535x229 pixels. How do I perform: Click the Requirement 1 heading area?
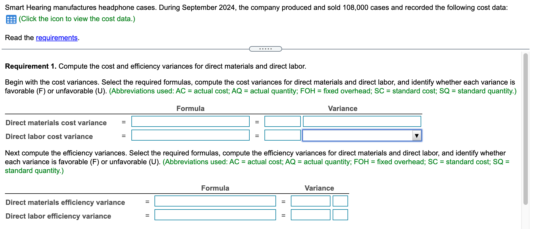(31, 66)
